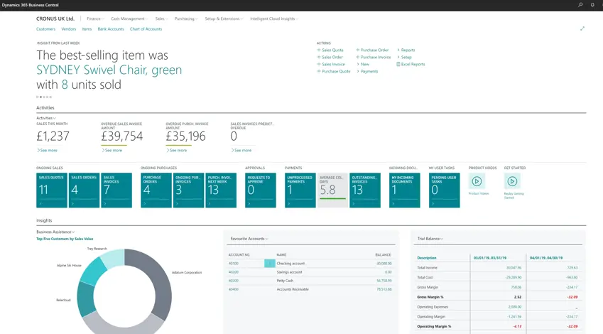Screen dimensions: 603x334
Task: Expand the Cash Management menu
Action: (x=129, y=18)
